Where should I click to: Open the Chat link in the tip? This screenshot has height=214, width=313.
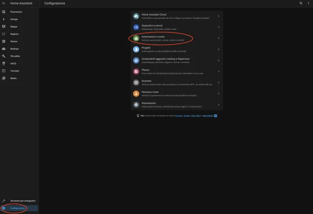pyautogui.click(x=193, y=116)
